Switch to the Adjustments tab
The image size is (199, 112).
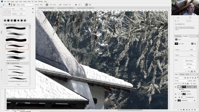click(178, 36)
